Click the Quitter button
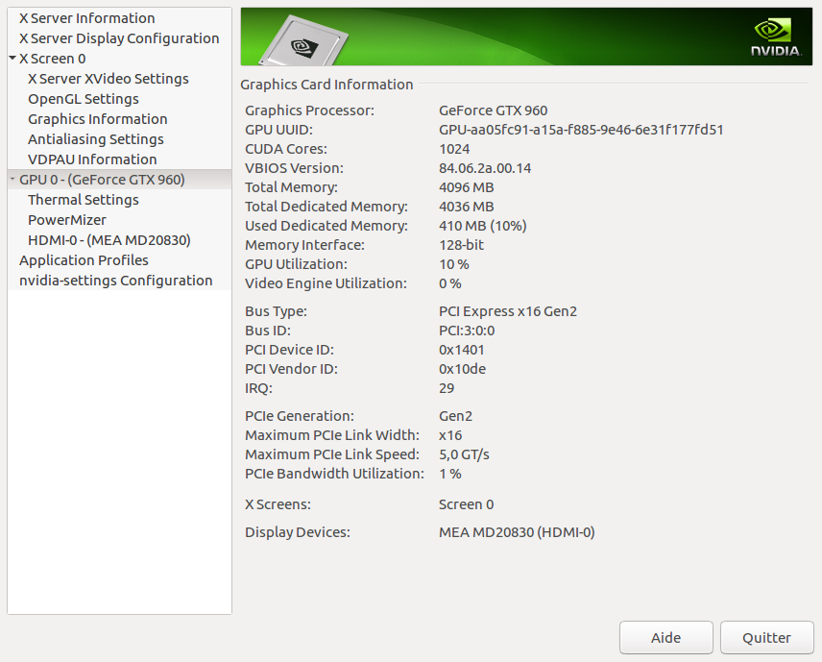822x662 pixels. (x=766, y=638)
